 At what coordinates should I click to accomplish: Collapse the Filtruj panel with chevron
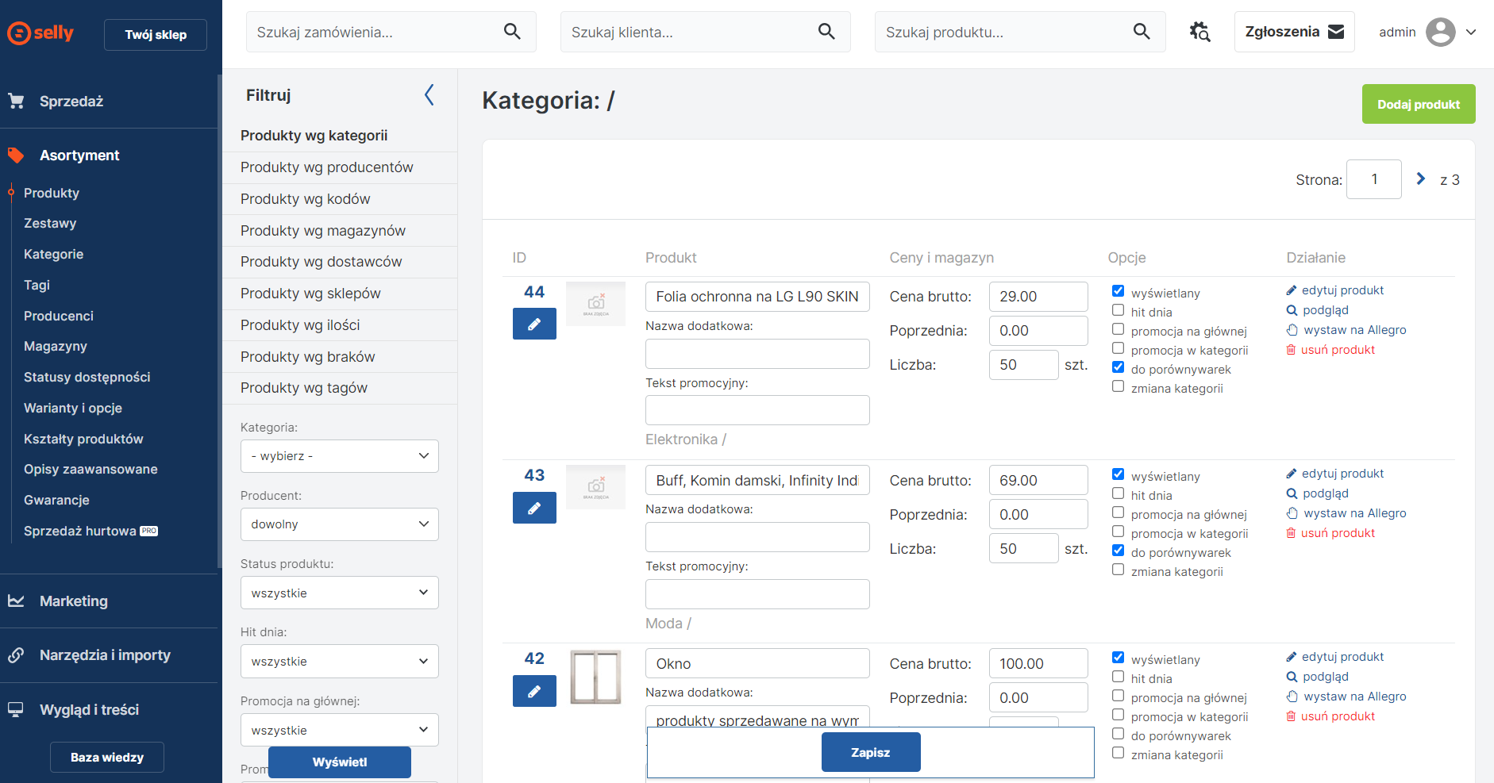tap(429, 95)
